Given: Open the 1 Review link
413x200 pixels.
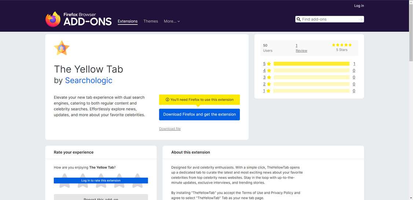Looking at the screenshot, I should (301, 48).
